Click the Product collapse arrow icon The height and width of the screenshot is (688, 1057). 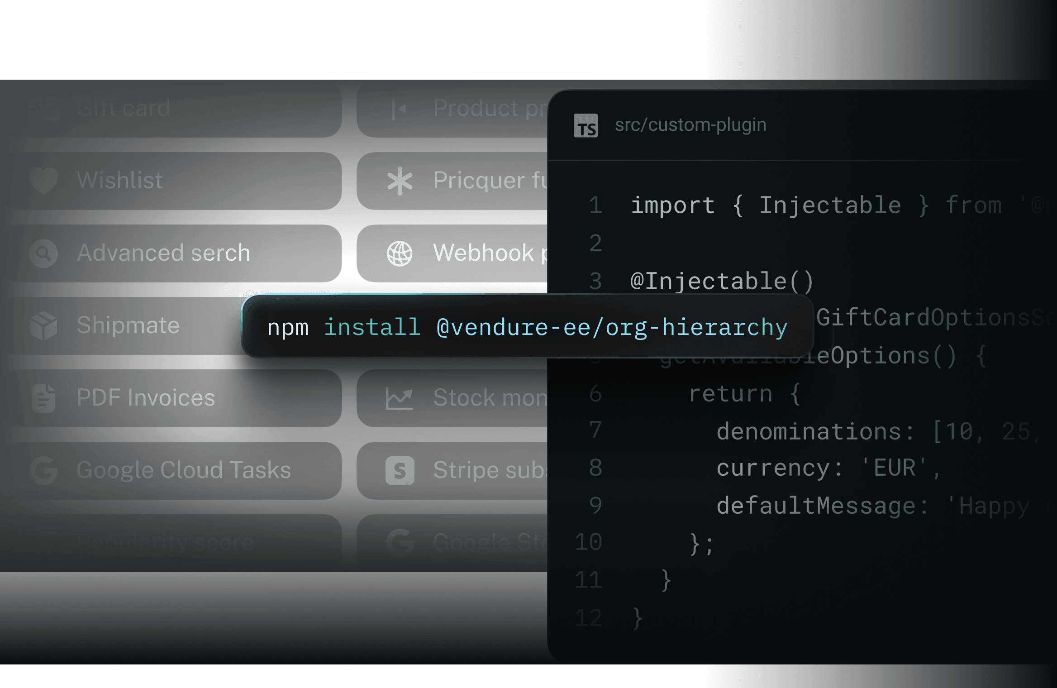[400, 109]
